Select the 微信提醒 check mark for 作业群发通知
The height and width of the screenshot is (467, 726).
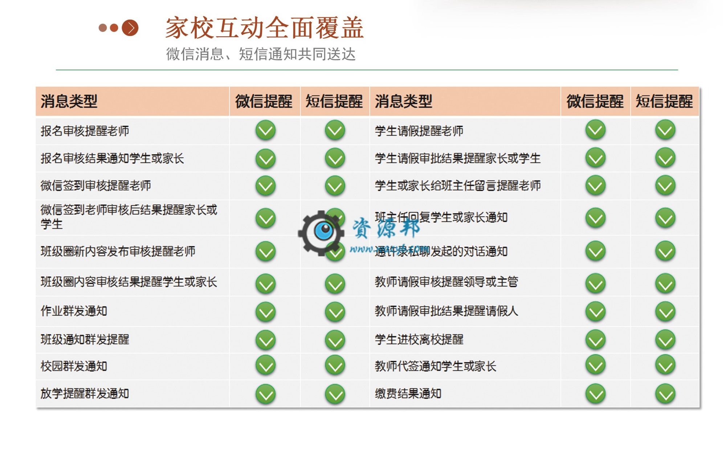point(266,312)
